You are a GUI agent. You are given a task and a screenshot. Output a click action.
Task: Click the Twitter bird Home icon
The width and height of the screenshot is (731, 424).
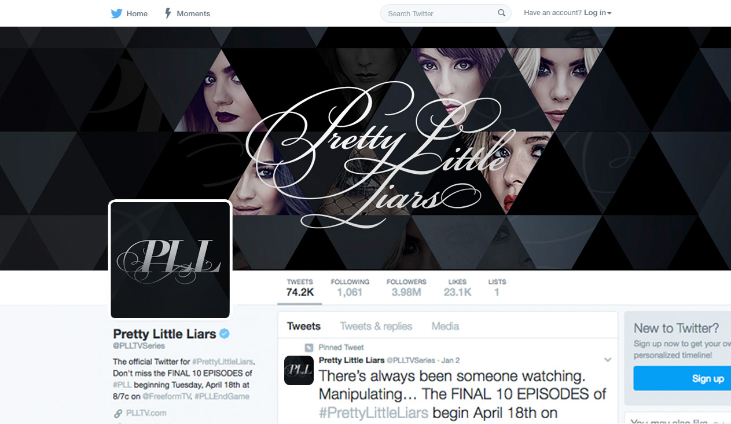pyautogui.click(x=116, y=13)
